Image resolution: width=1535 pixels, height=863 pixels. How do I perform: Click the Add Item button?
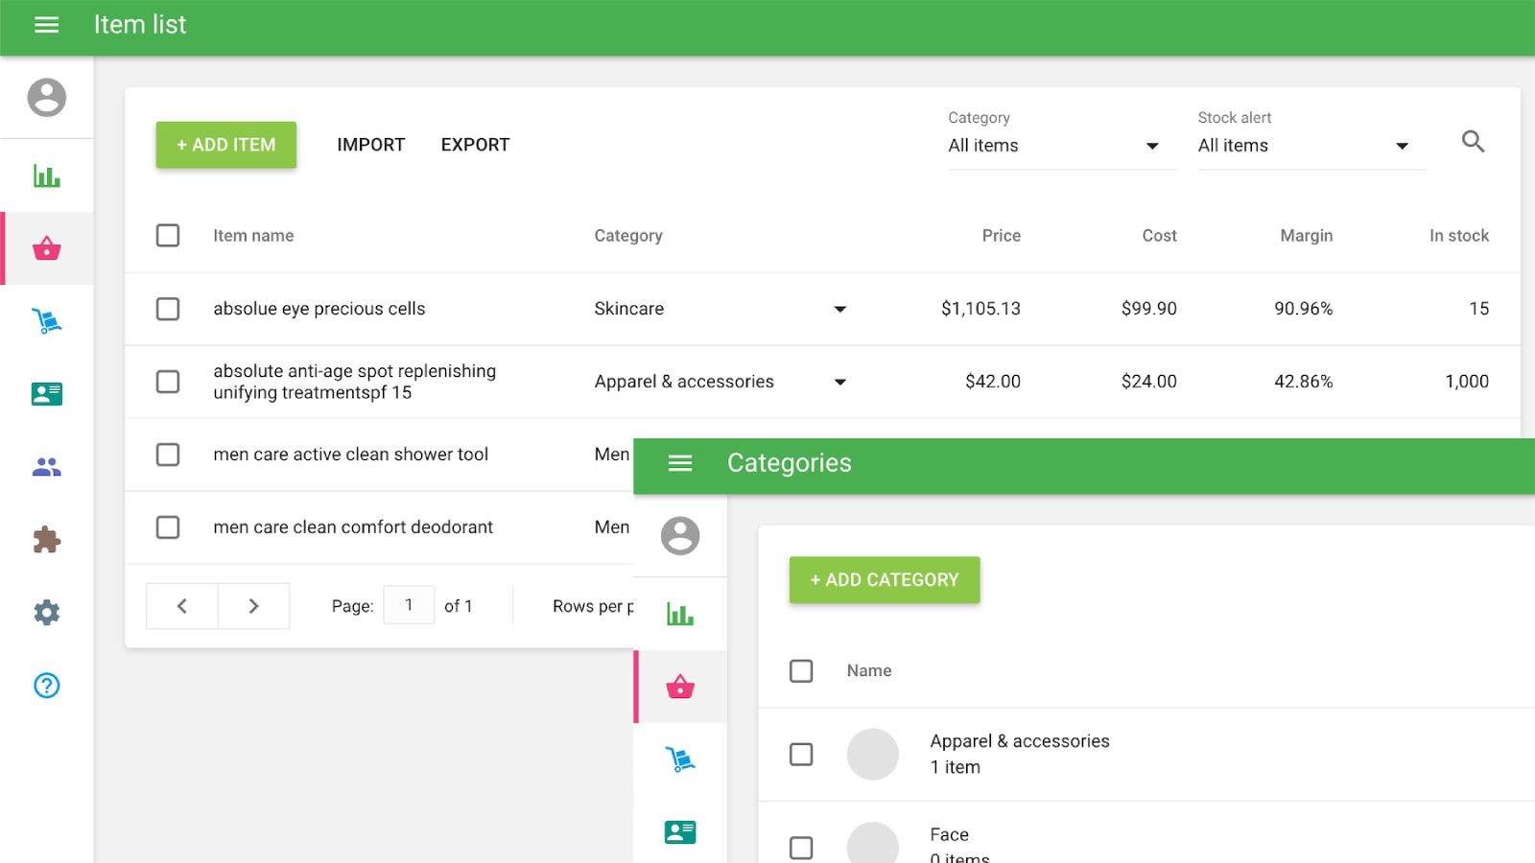[x=226, y=145]
